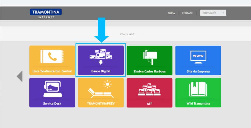Open the ATF stacked images icon
The width and height of the screenshot is (251, 128).
[x=149, y=89]
